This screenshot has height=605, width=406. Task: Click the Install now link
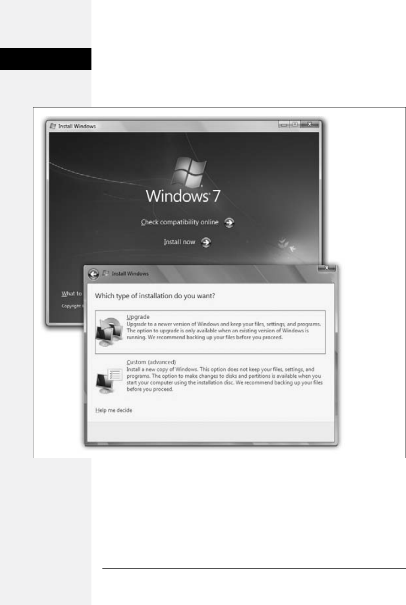[179, 242]
